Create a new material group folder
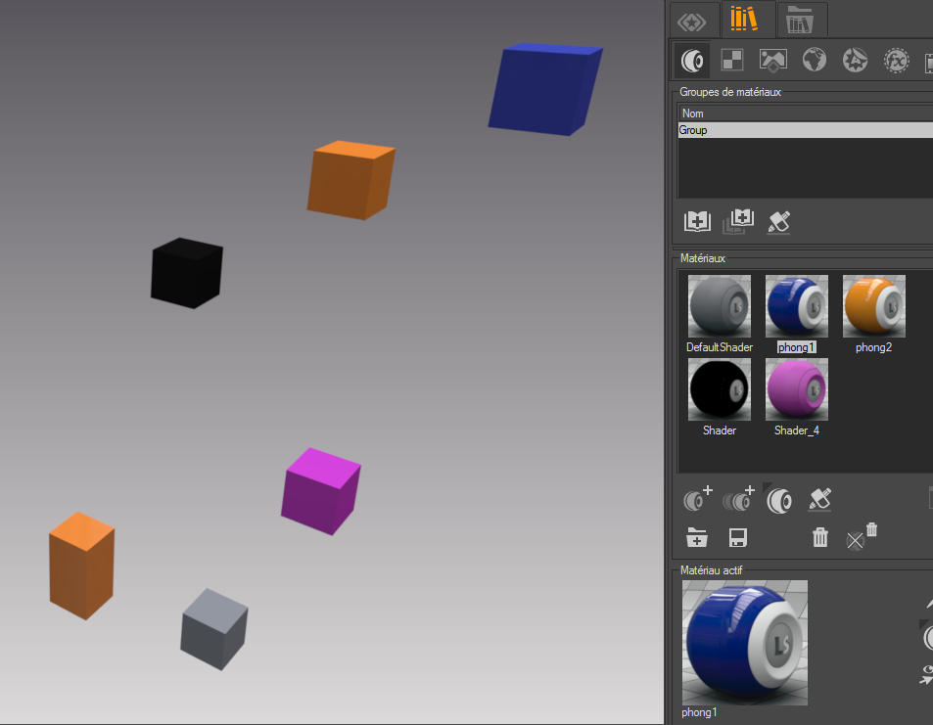The width and height of the screenshot is (933, 725). [697, 537]
